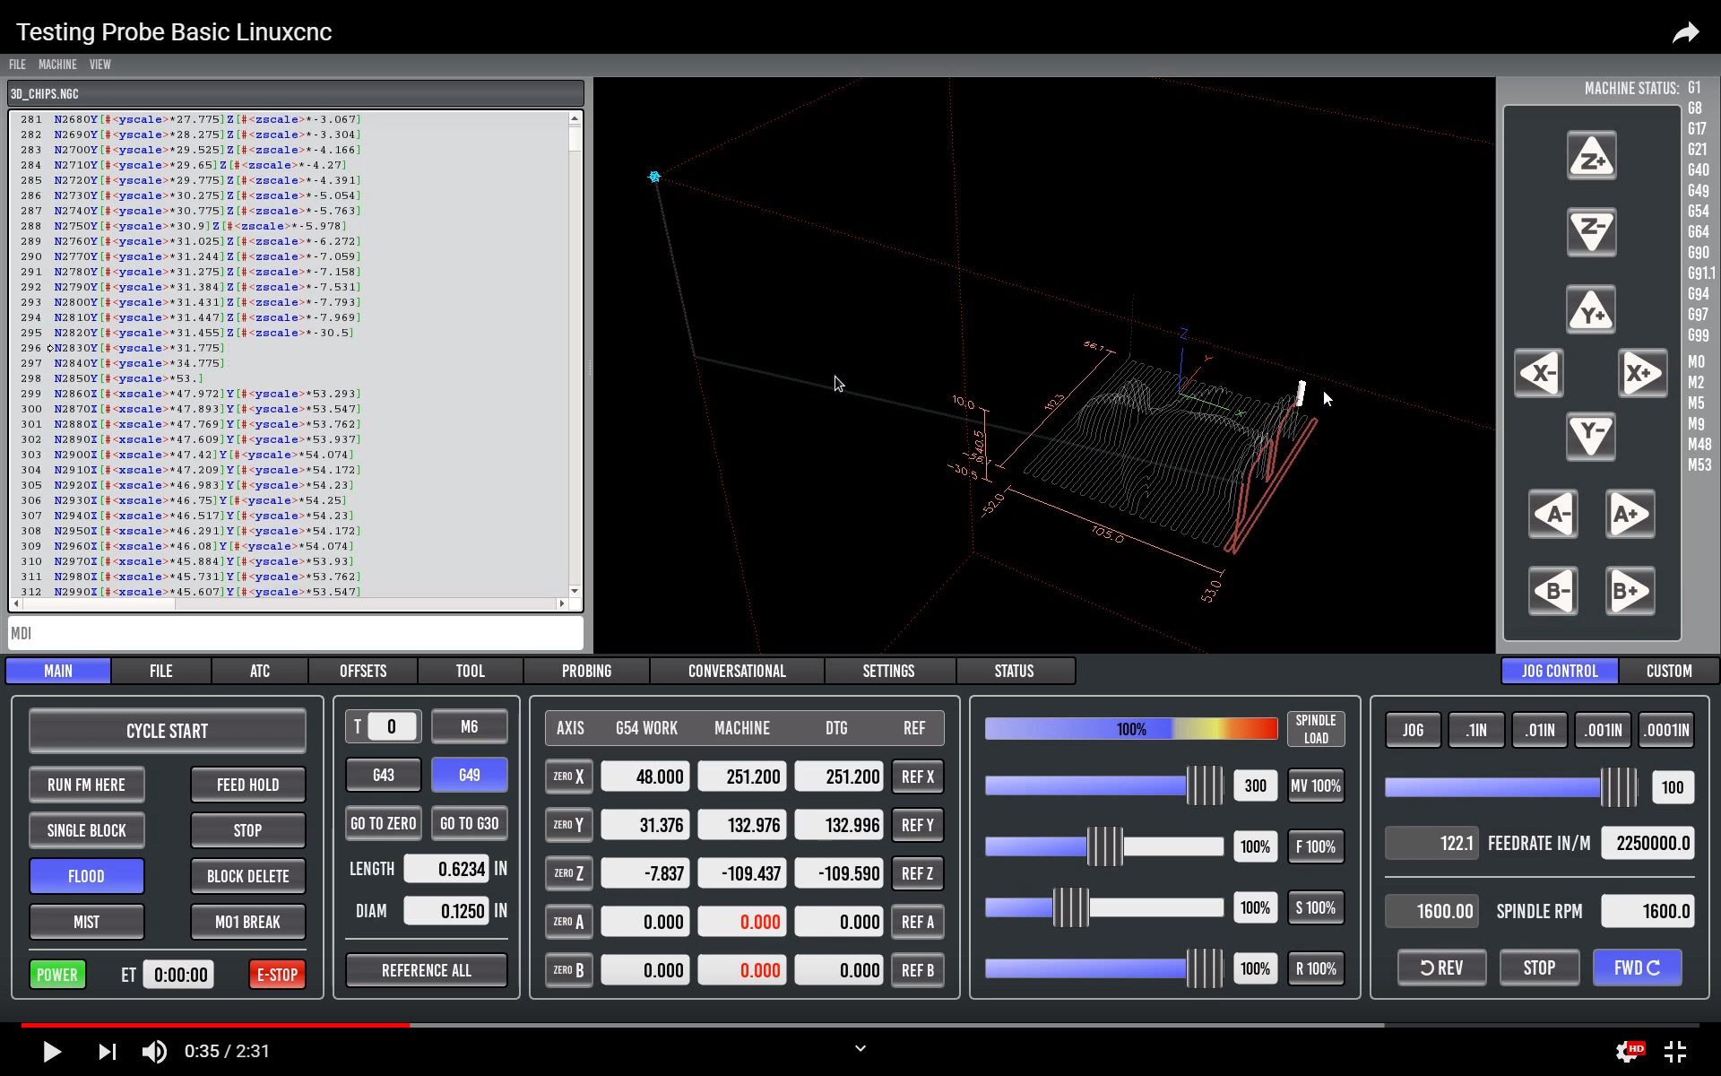Viewport: 1721px width, 1076px height.
Task: Mute the video volume
Action: coord(154,1051)
